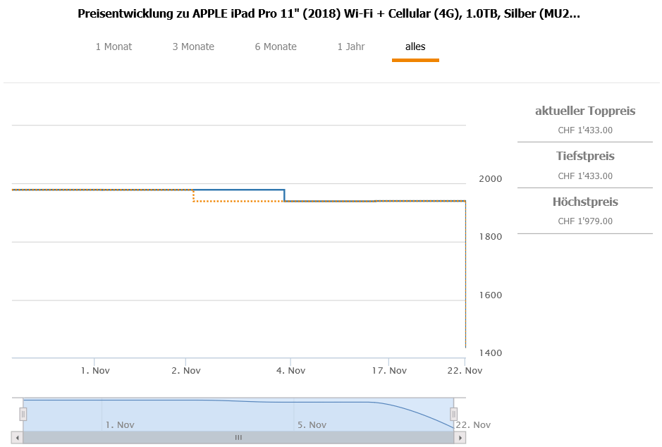
Task: Click the 17. Nov axis label
Action: point(389,370)
